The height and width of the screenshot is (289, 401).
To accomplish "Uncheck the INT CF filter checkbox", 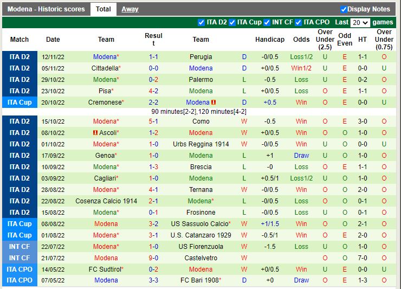I will click(x=267, y=23).
